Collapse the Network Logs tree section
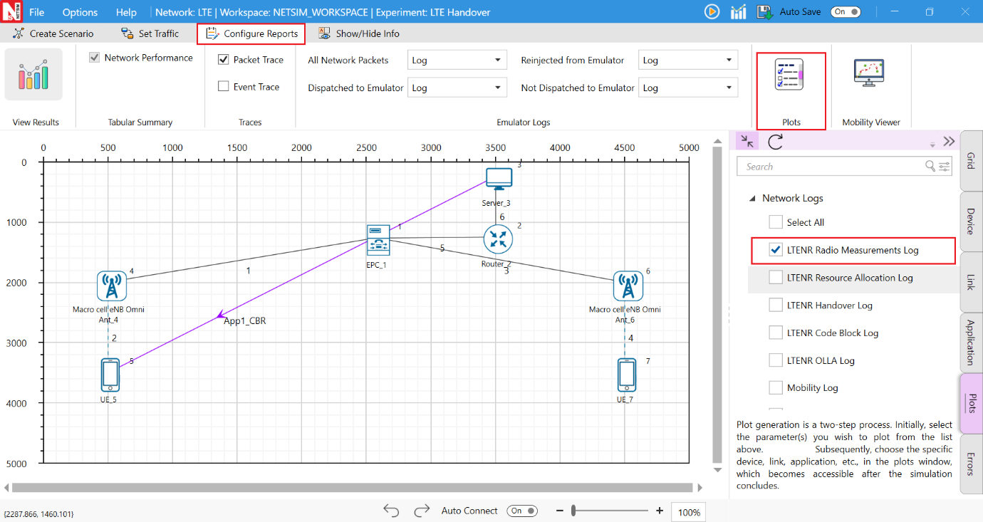 click(x=753, y=199)
